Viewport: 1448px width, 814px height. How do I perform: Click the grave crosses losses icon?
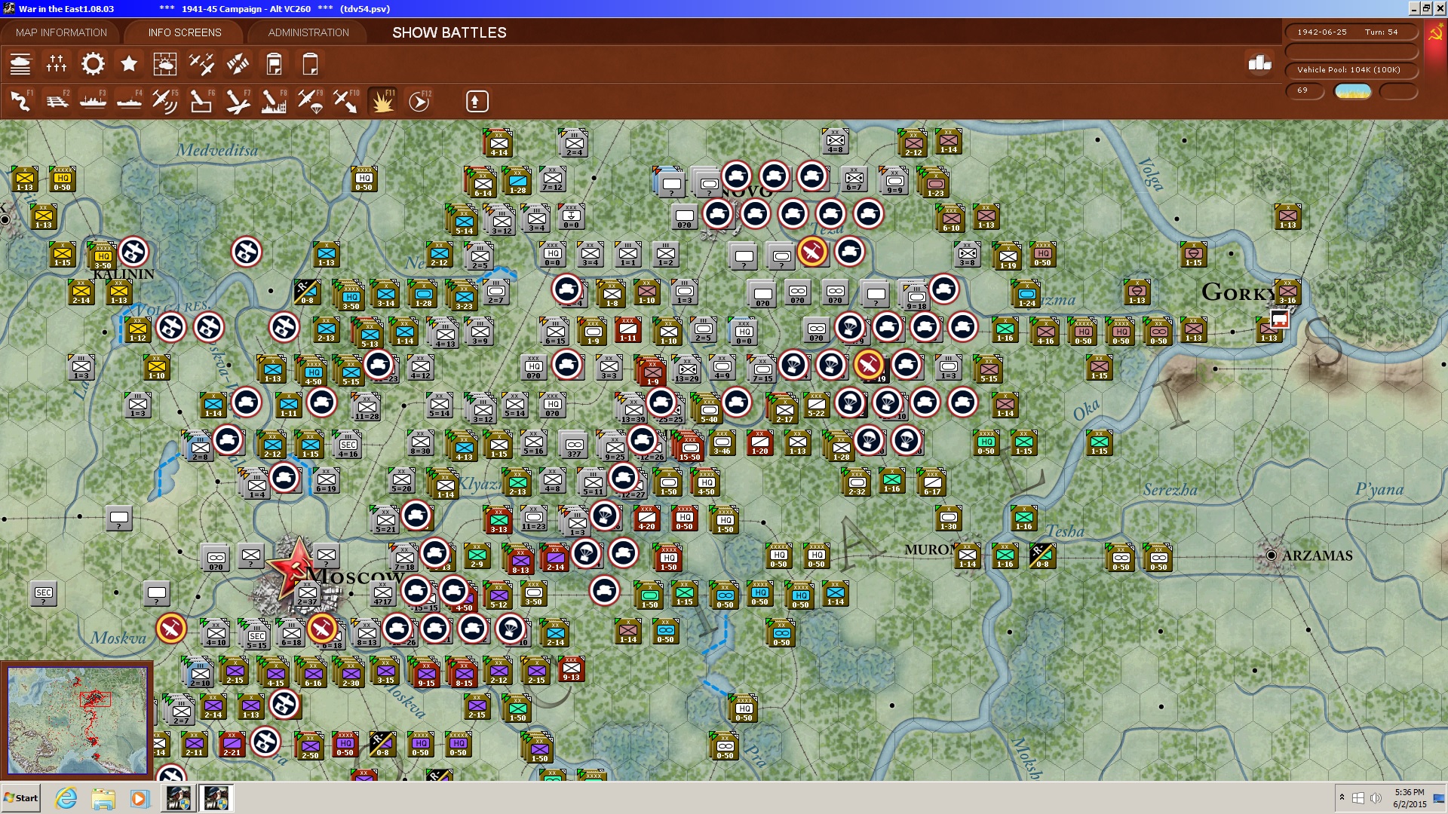pyautogui.click(x=57, y=64)
